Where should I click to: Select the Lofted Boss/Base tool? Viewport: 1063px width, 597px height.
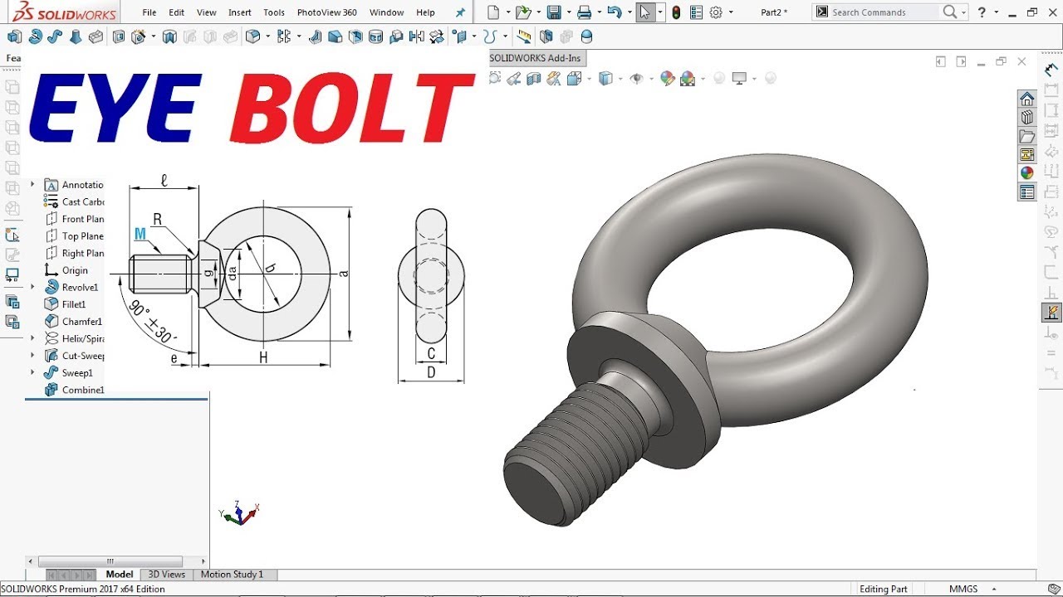[76, 36]
